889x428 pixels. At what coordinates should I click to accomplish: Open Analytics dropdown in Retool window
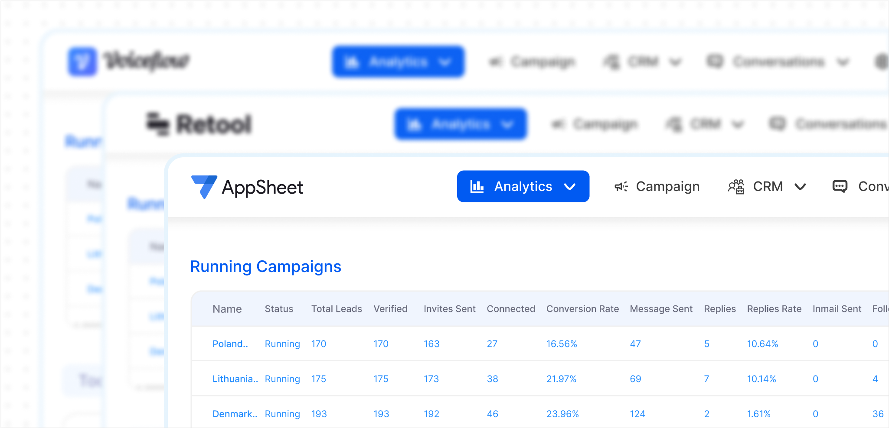coord(461,124)
